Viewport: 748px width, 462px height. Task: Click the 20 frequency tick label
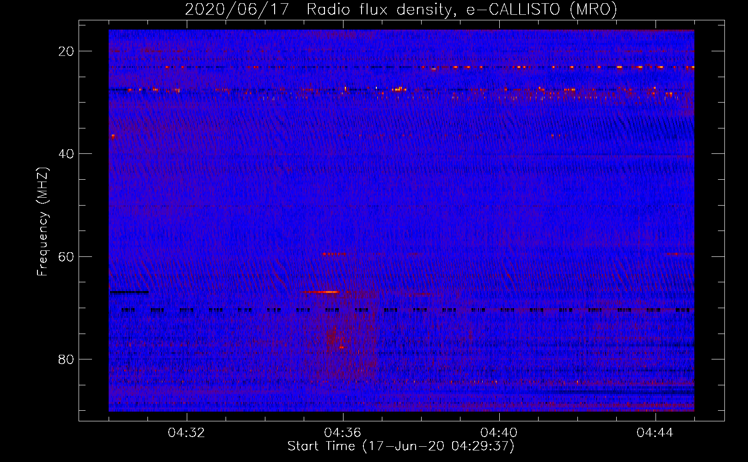[66, 51]
